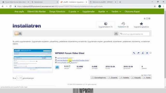Click the 35.4MB dosyalar value
This screenshot has width=166, height=93.
click(x=80, y=67)
